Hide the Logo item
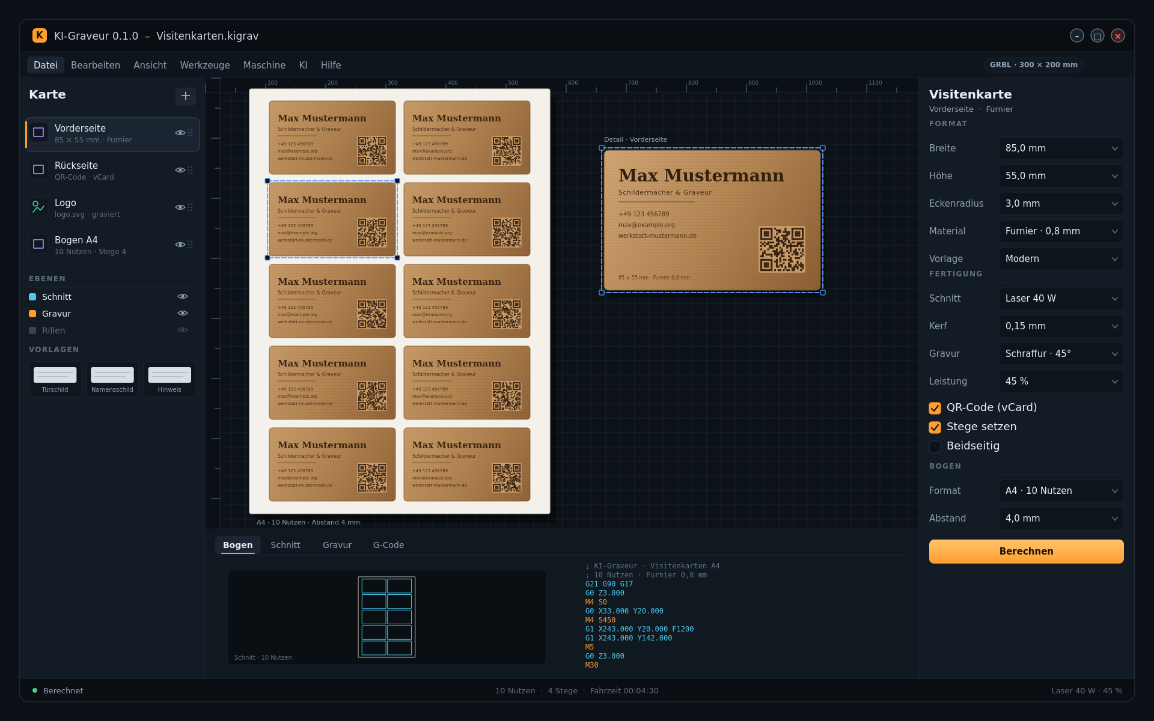Viewport: 1154px width, 721px height. [180, 207]
